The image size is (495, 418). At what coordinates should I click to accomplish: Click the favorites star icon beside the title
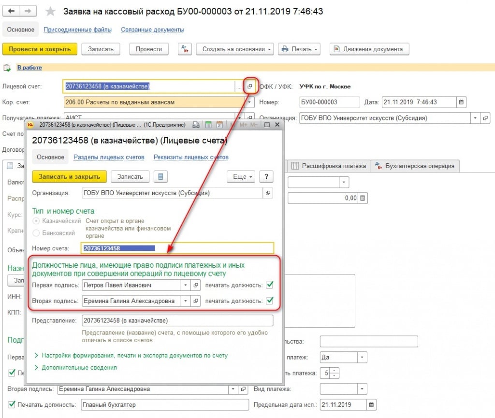[x=50, y=11]
